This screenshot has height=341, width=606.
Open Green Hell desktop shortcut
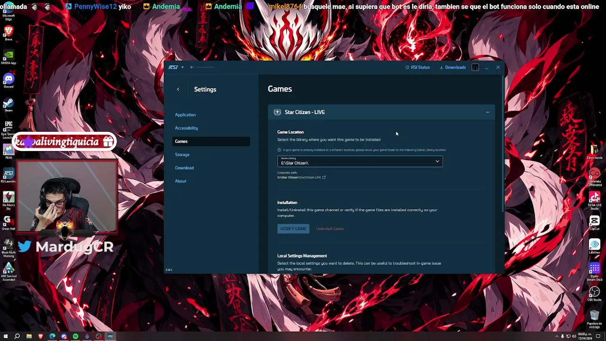9,223
